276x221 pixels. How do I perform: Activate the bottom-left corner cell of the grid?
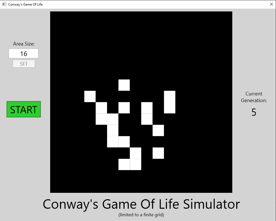tap(56, 187)
